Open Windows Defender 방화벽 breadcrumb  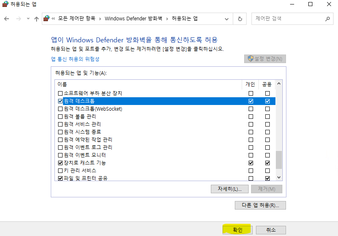point(133,19)
